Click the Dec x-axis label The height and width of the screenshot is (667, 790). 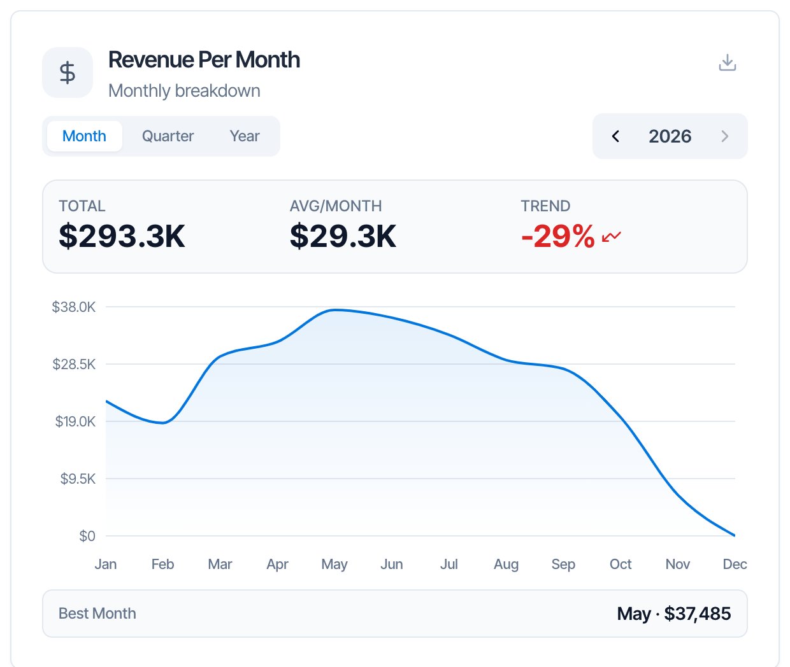pos(735,564)
